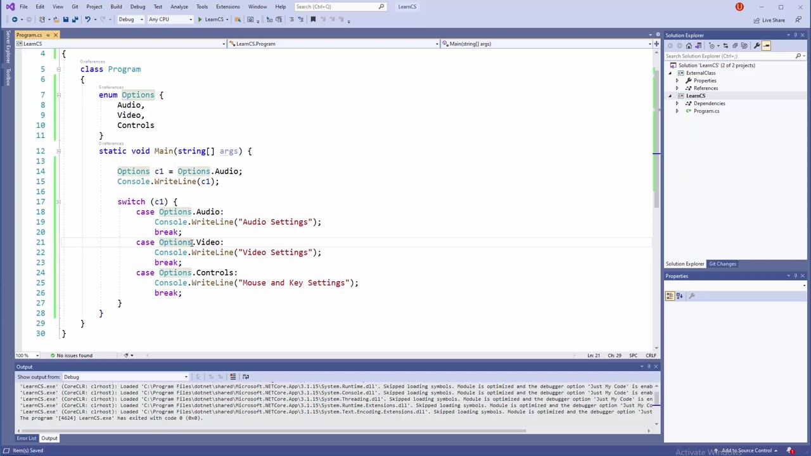Switch to the Error List tab
Screen dimensions: 811x456
click(27, 438)
